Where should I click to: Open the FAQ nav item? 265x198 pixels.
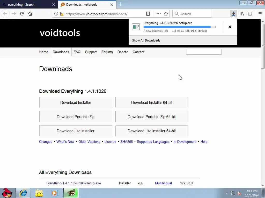[77, 52]
